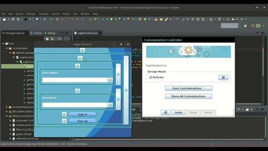The width and height of the screenshot is (268, 151).
Task: Click the Resume debug icon
Action: pyautogui.click(x=52, y=19)
